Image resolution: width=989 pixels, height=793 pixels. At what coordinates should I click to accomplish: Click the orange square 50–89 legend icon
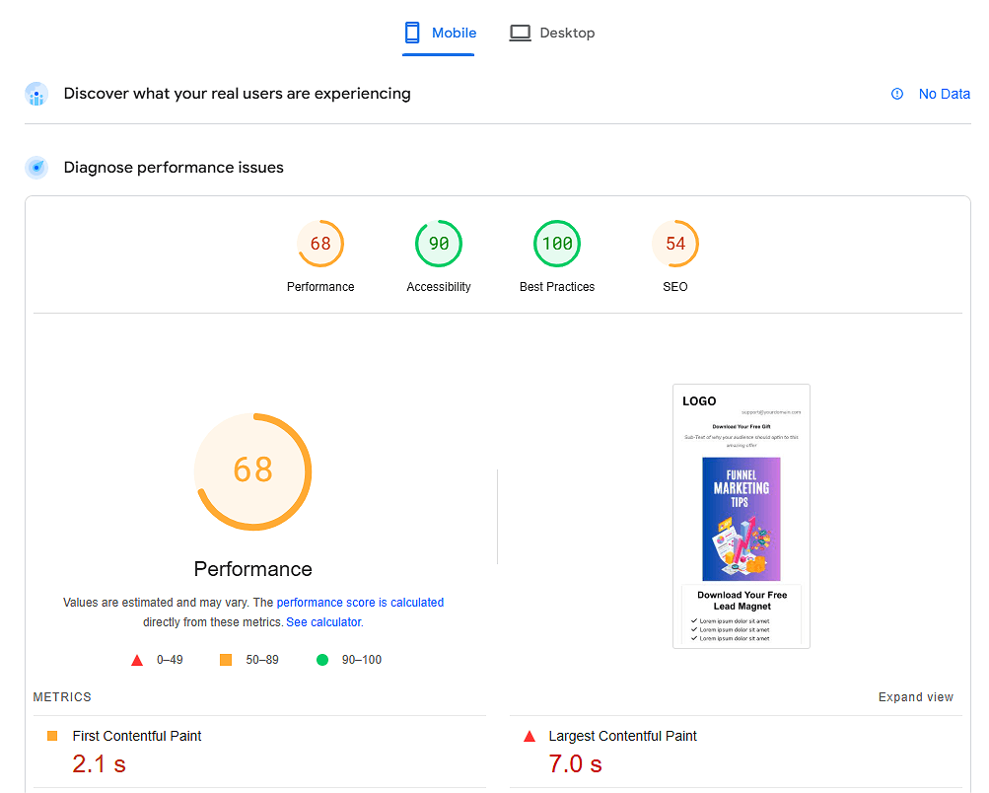[x=226, y=660]
